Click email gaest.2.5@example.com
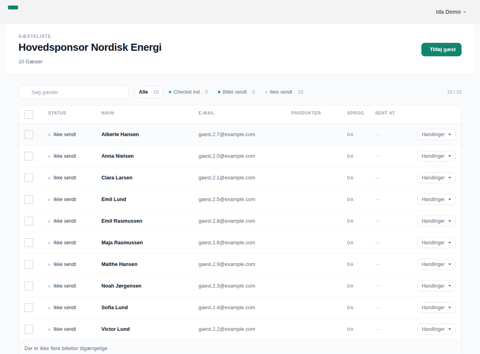Image resolution: width=480 pixels, height=354 pixels. 227,199
